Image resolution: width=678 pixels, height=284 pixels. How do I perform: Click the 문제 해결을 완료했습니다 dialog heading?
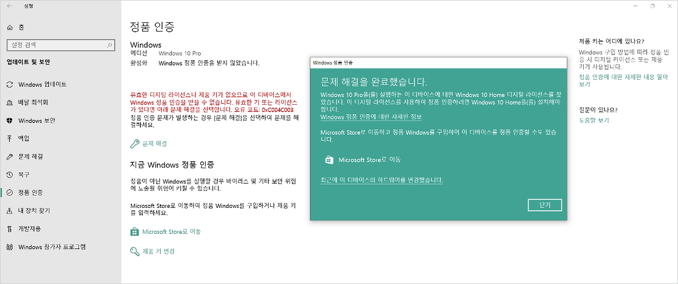point(374,82)
